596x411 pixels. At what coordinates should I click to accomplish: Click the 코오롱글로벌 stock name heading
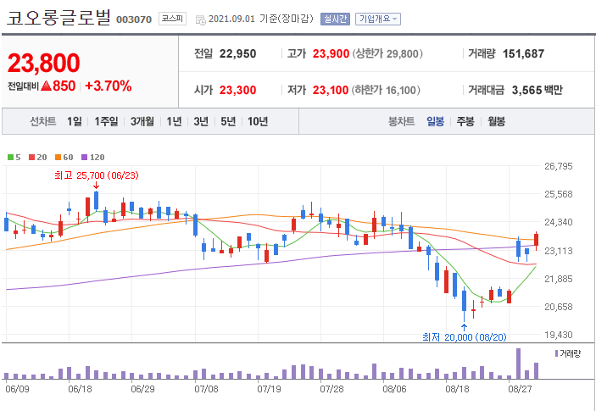[x=58, y=18]
